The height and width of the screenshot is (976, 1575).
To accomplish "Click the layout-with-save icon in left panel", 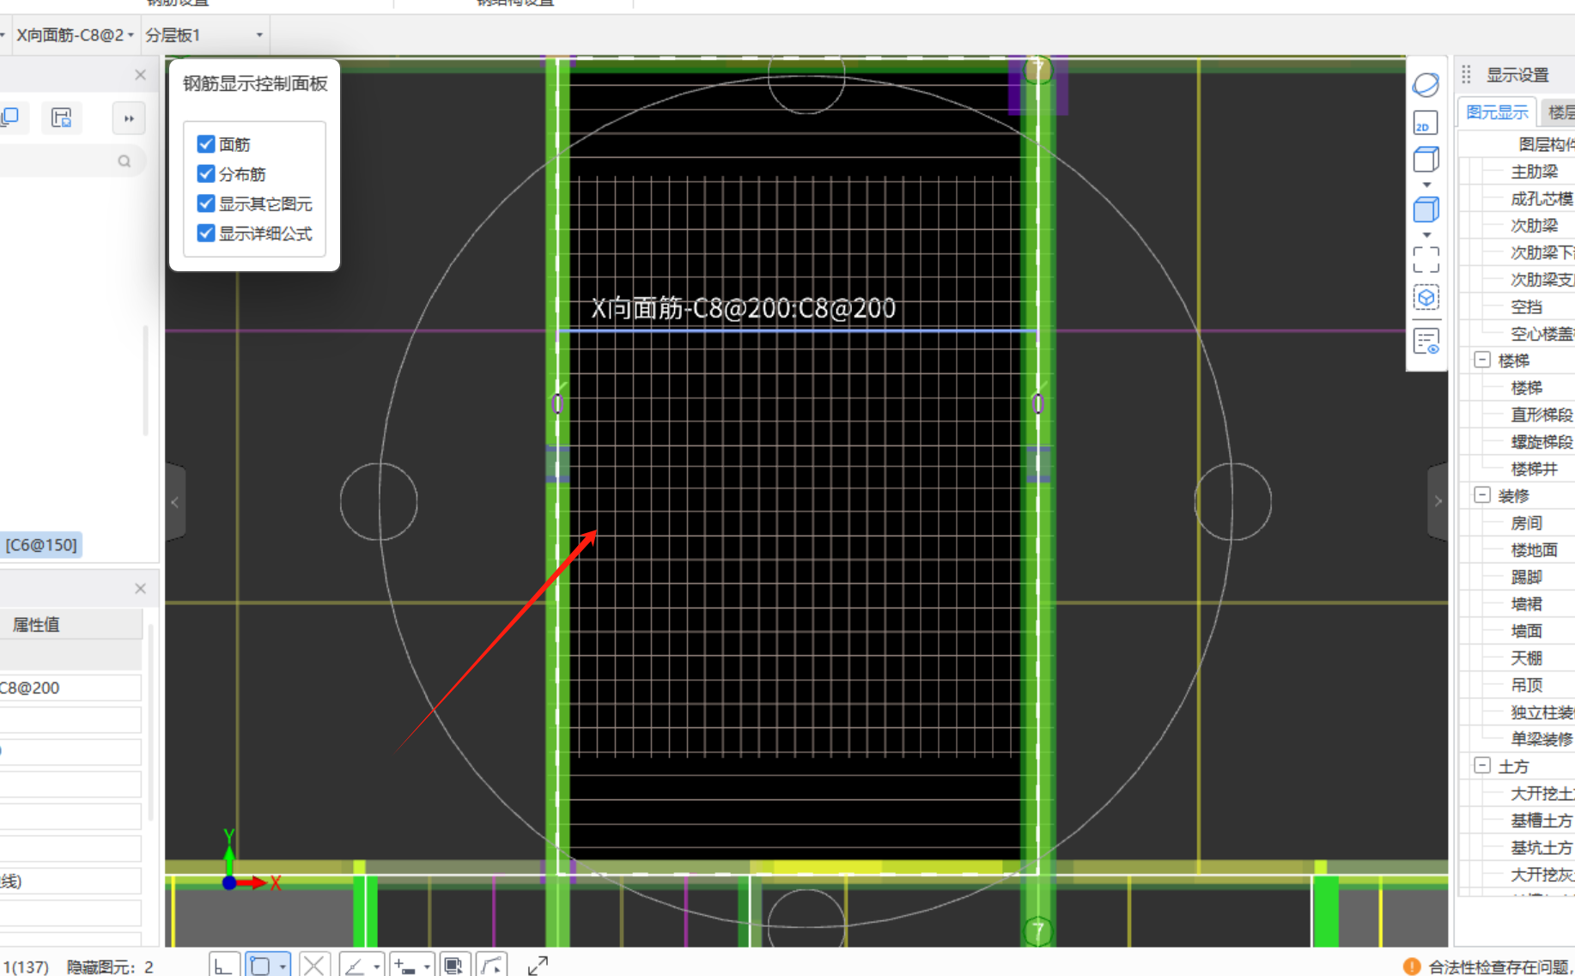I will (62, 118).
